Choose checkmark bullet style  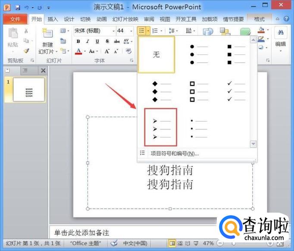tap(236, 91)
